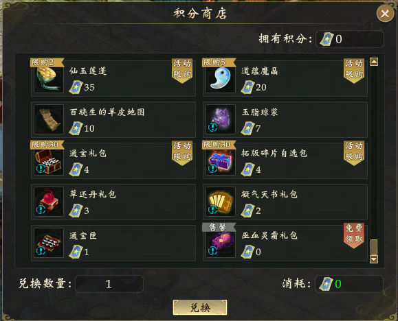Select the 道蕴魔晶 crystal icon
The image size is (398, 321).
coord(221,79)
